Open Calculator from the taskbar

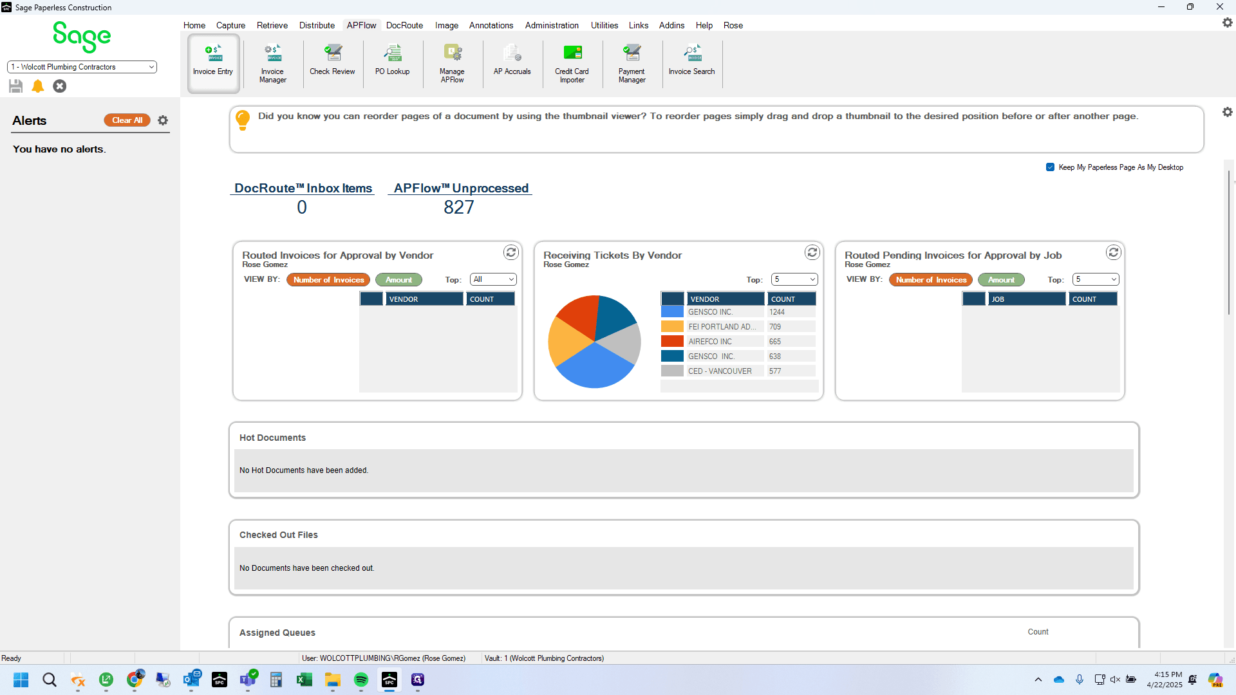point(276,680)
